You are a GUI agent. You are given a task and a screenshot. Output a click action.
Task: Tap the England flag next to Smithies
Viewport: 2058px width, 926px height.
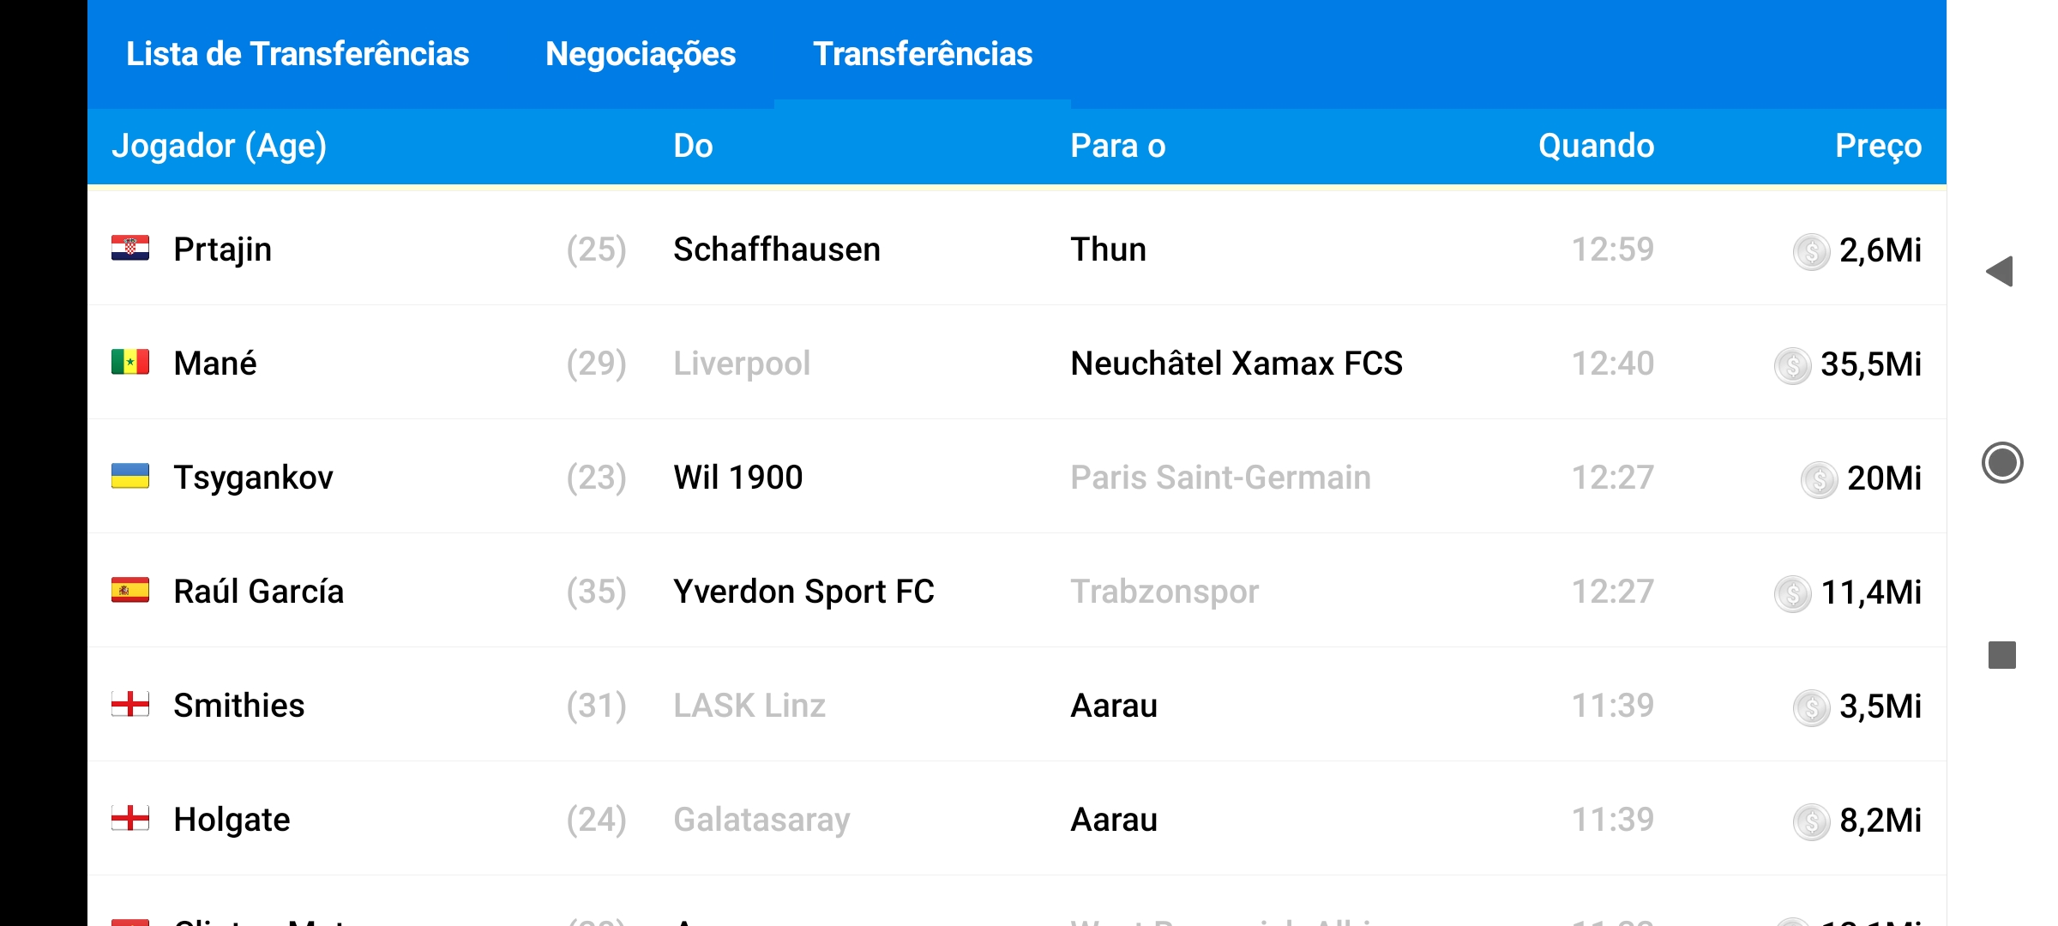coord(130,705)
